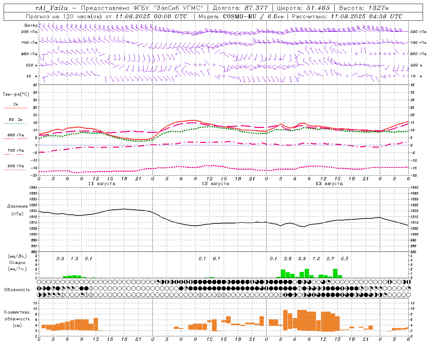Click the 3-hour precipitation value 0.5

[x=344, y=259]
